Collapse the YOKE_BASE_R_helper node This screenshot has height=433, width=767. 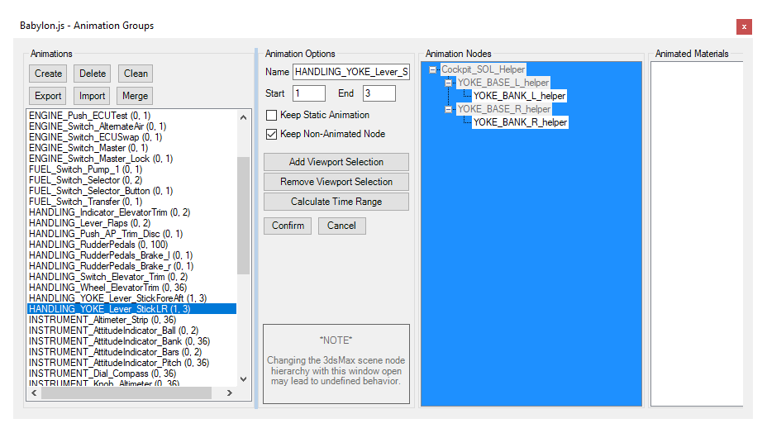tap(448, 110)
